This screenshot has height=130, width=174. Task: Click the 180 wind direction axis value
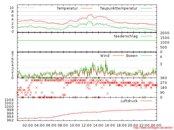tap(163, 88)
